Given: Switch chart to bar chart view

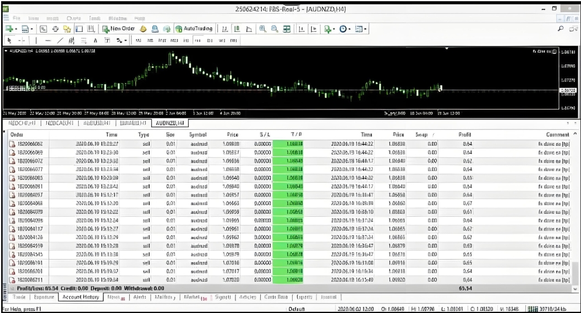Looking at the screenshot, I should pos(224,29).
